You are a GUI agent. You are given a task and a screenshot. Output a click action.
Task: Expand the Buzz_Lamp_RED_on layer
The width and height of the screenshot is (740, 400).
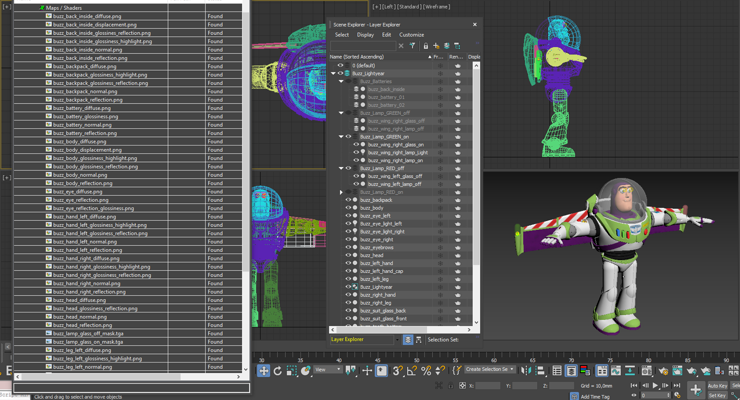pos(341,192)
